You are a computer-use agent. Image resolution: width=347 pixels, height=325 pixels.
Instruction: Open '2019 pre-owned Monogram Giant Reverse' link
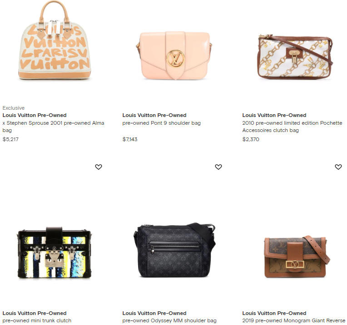click(x=294, y=320)
